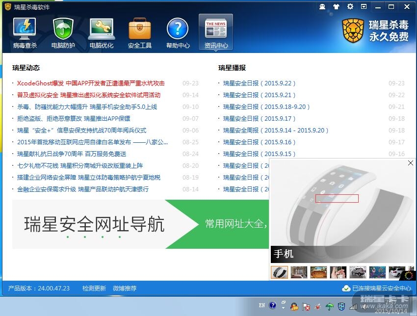The height and width of the screenshot is (316, 417).
Task: Open the 电脑防护 umbrella shield section
Action: pos(63,33)
